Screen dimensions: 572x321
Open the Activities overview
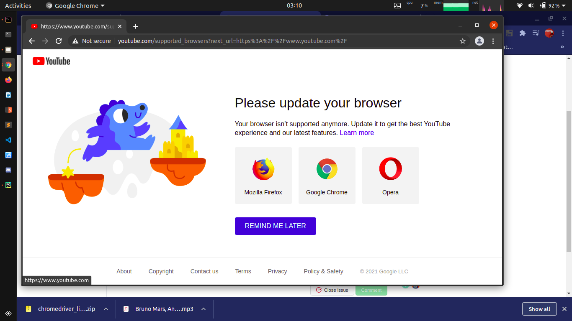point(18,5)
